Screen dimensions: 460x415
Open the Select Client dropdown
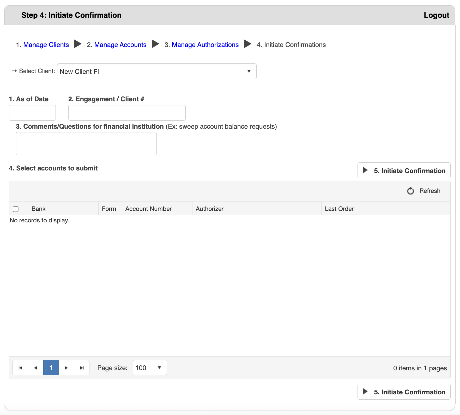[x=249, y=71]
